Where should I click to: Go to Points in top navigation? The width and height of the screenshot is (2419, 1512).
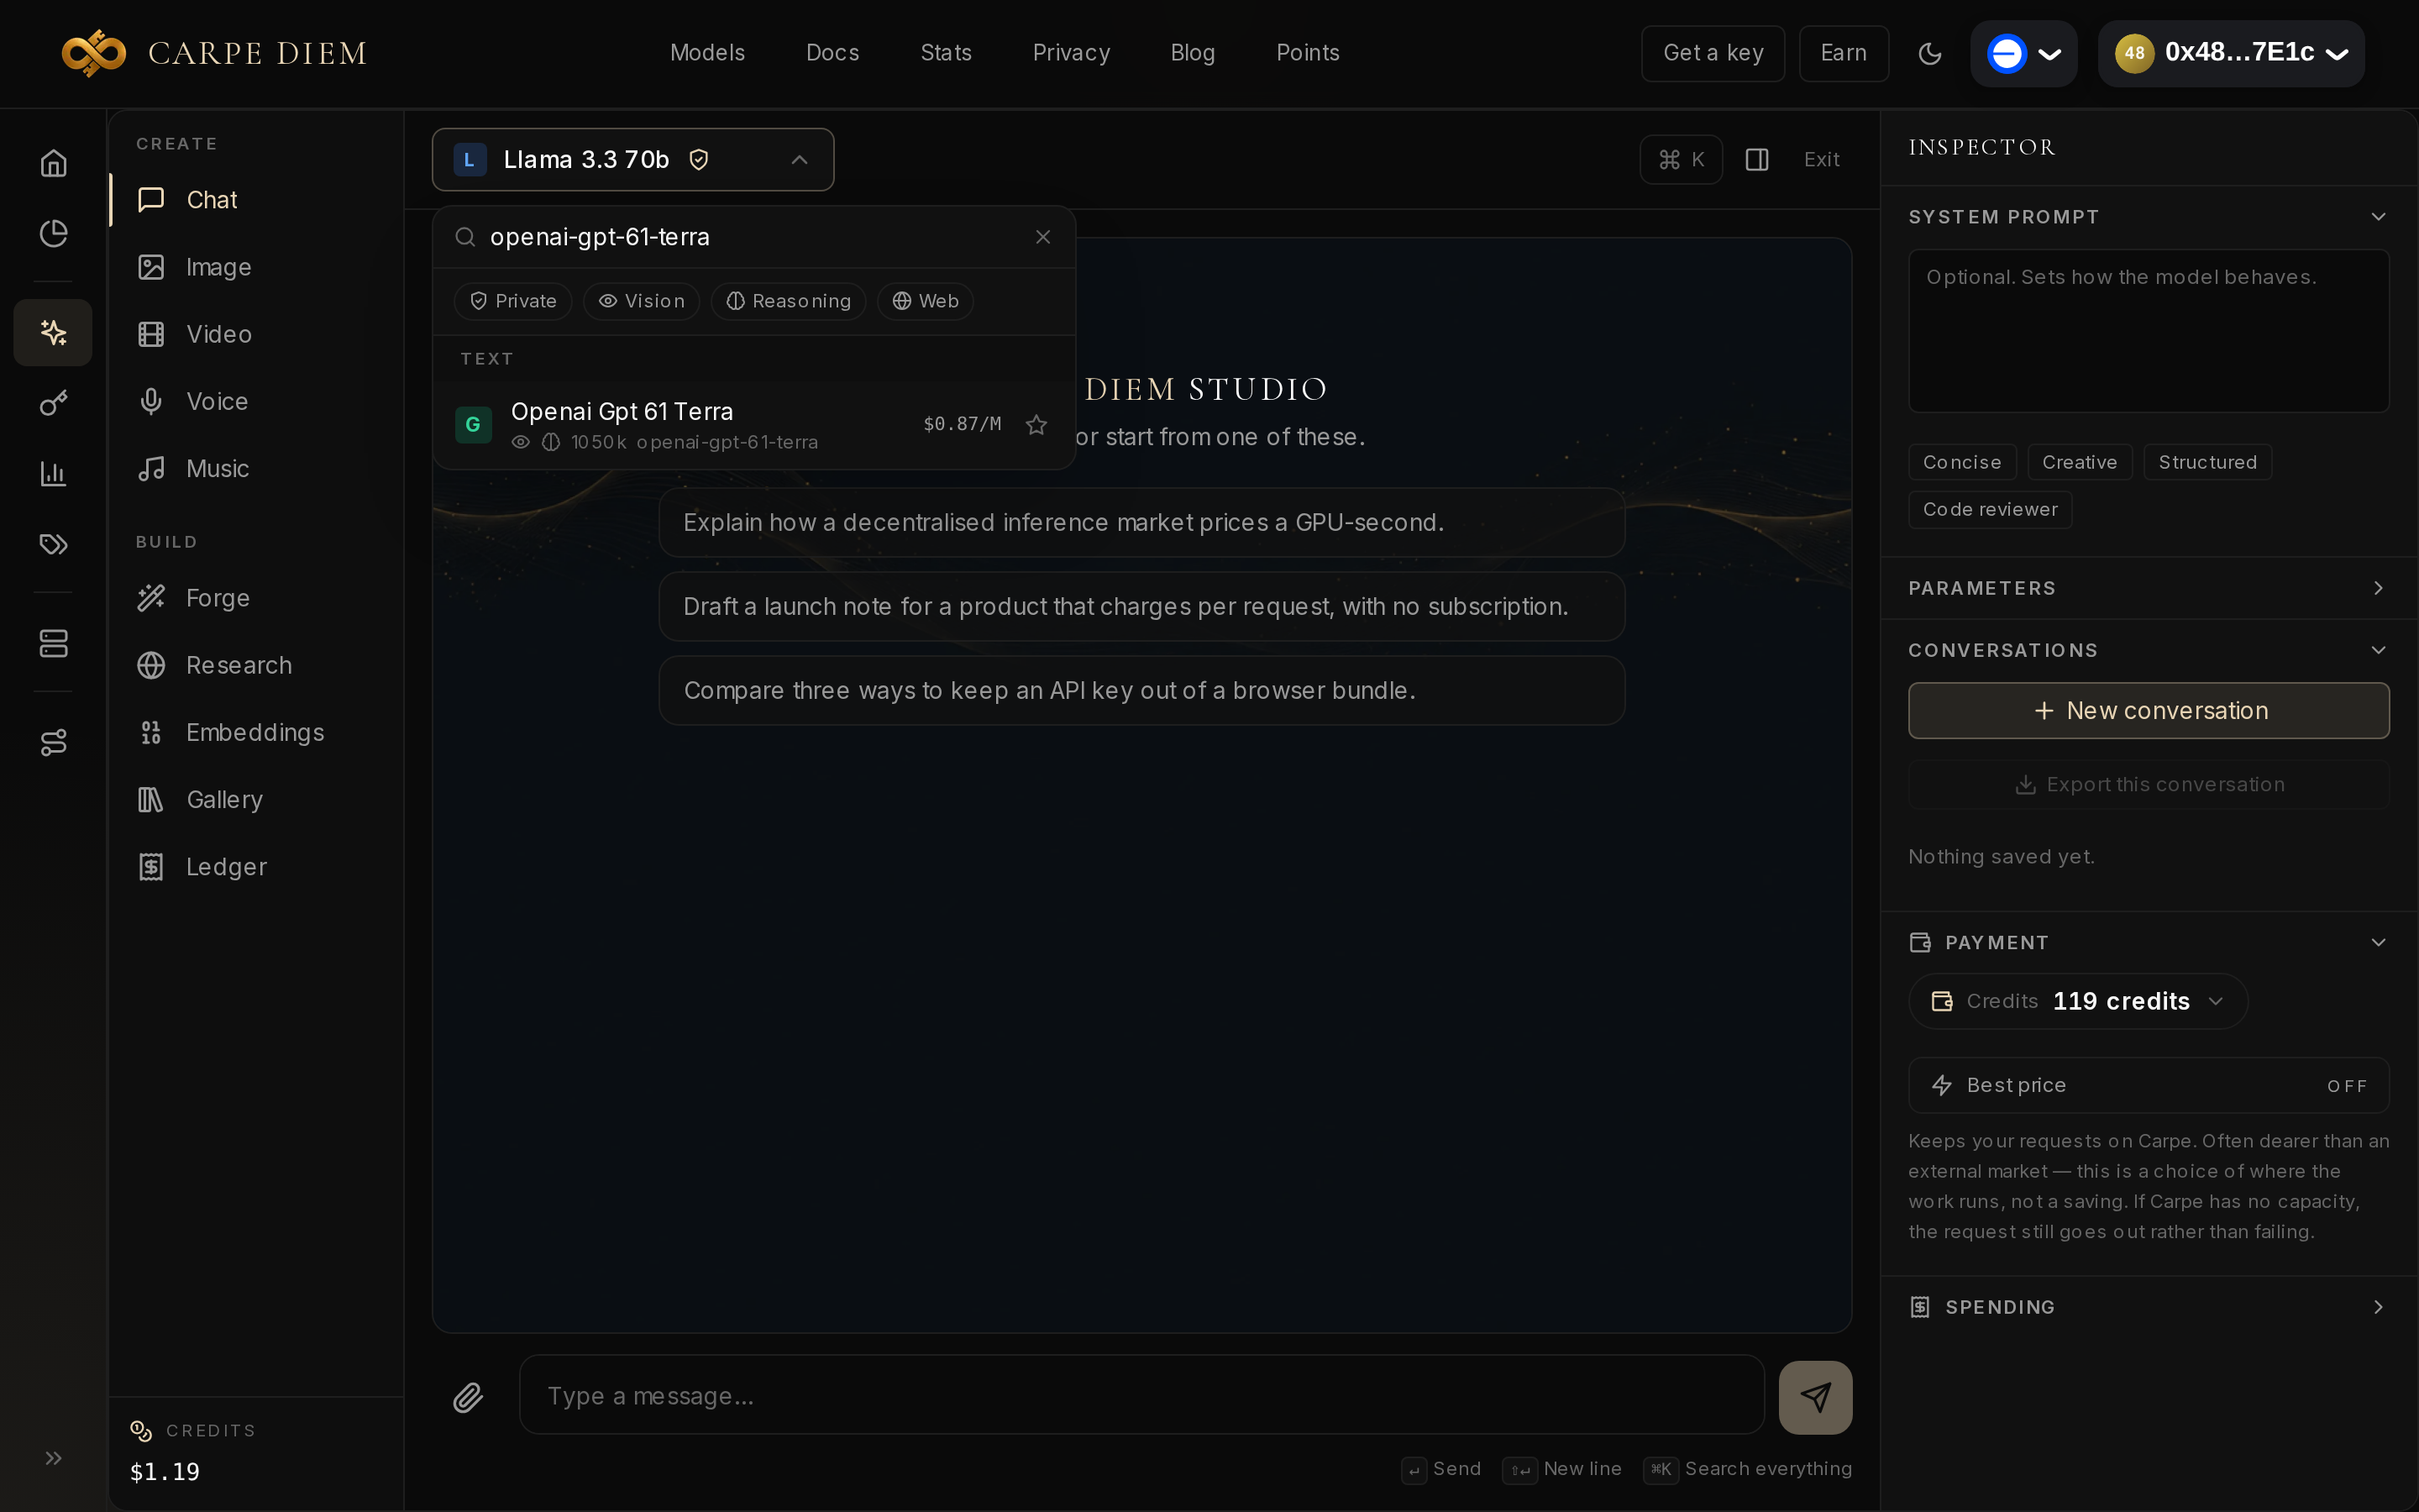1308,53
